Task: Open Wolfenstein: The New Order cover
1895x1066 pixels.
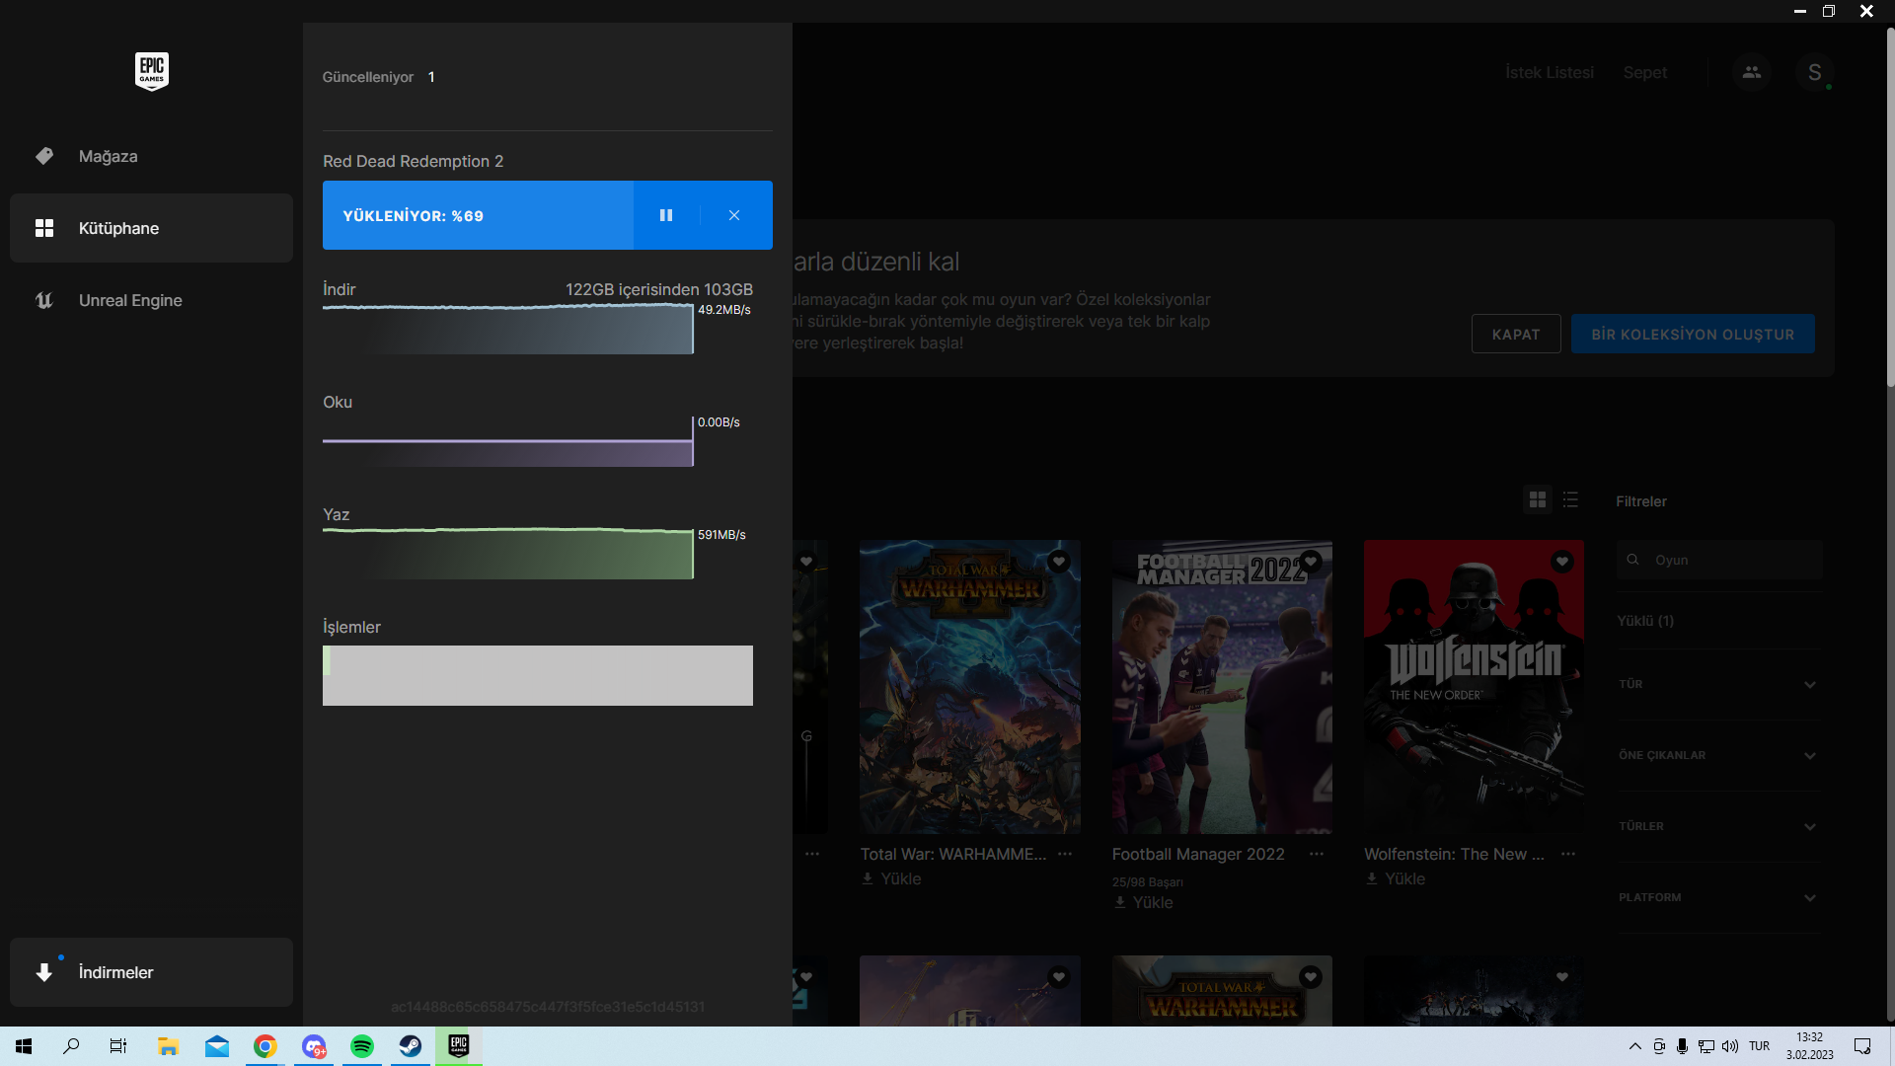Action: 1475,687
